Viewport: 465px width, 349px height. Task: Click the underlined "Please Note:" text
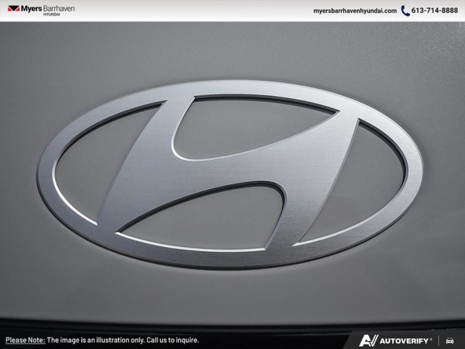pyautogui.click(x=25, y=340)
